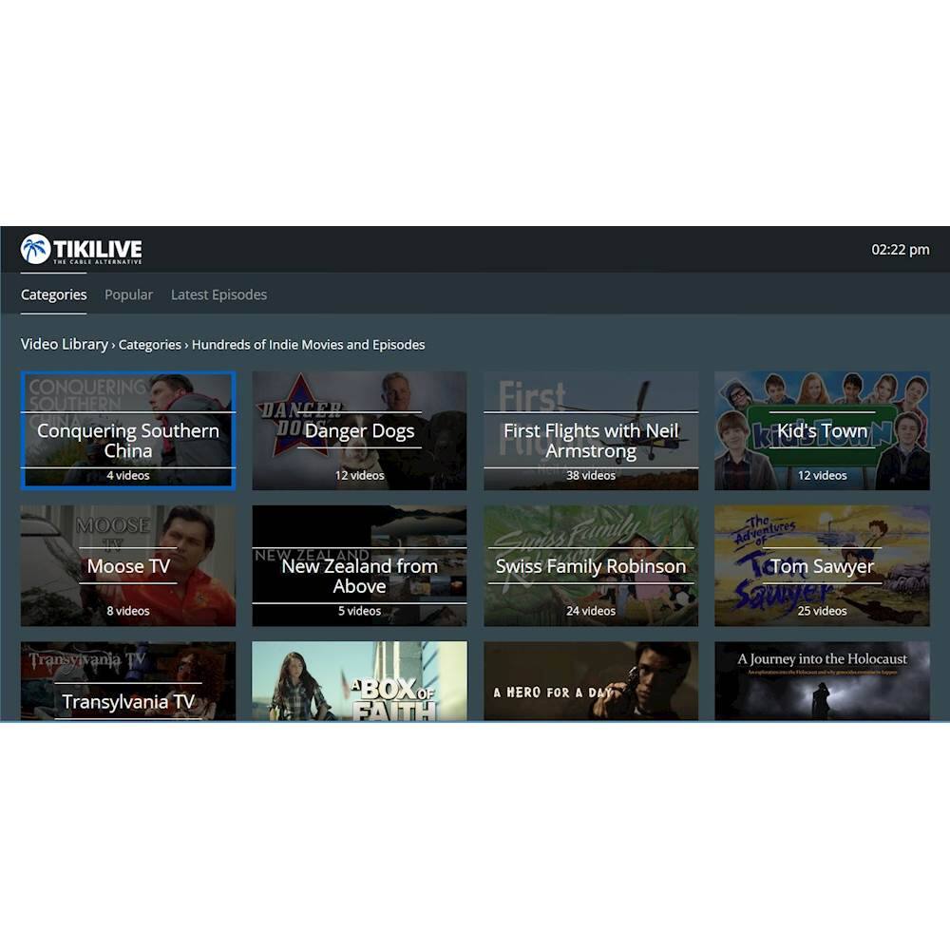The image size is (950, 950).
Task: Click Hundreds of Indie Movies breadcrumb
Action: (308, 345)
